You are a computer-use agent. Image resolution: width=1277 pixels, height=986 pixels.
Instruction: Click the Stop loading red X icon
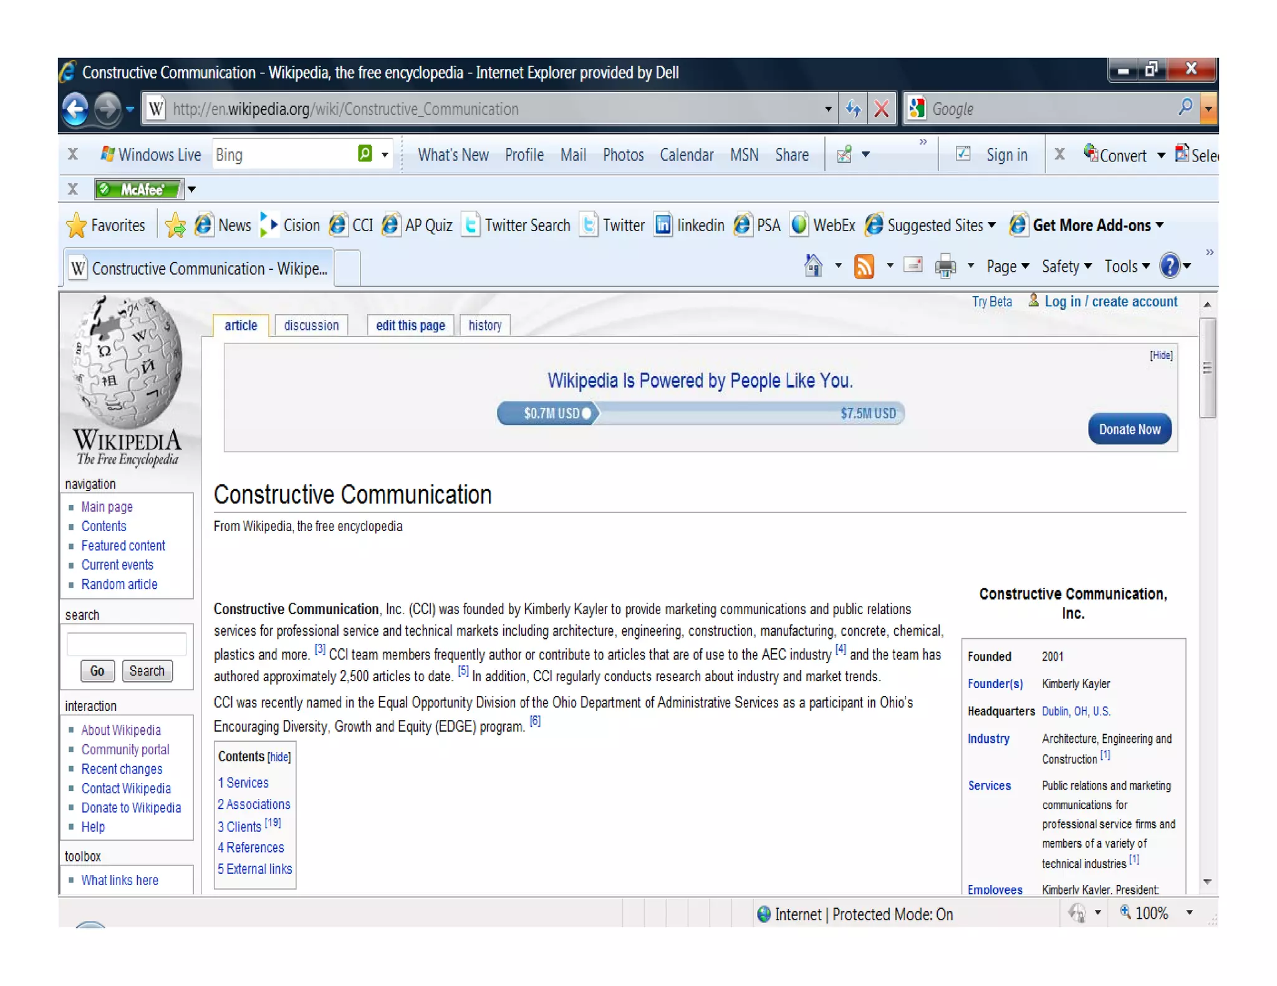pos(881,110)
